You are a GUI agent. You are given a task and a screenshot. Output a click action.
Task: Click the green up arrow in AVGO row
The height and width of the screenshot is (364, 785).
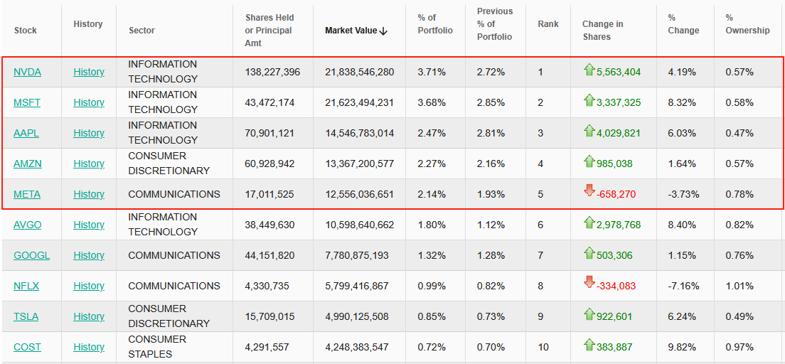click(589, 223)
